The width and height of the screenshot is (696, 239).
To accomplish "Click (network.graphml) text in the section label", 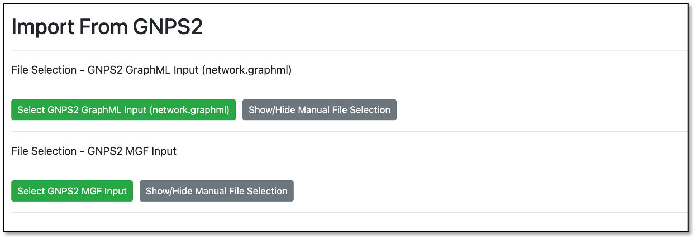I will [247, 70].
